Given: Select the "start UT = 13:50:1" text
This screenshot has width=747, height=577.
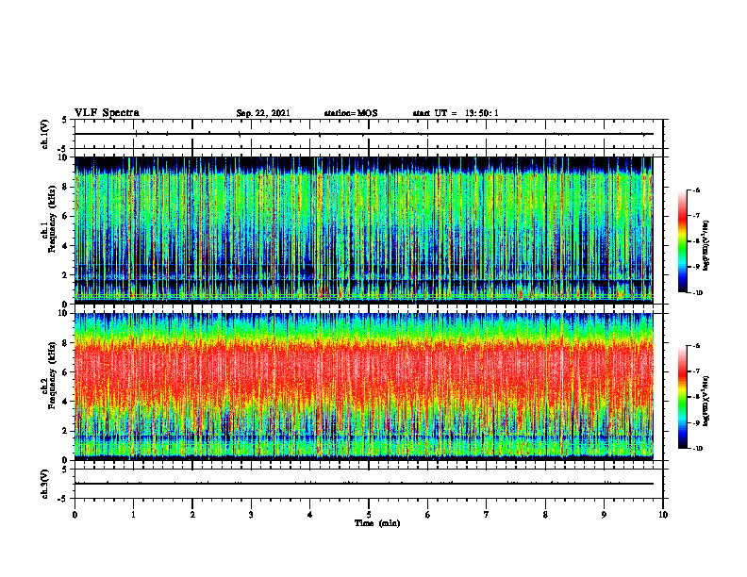Looking at the screenshot, I should click(x=456, y=113).
